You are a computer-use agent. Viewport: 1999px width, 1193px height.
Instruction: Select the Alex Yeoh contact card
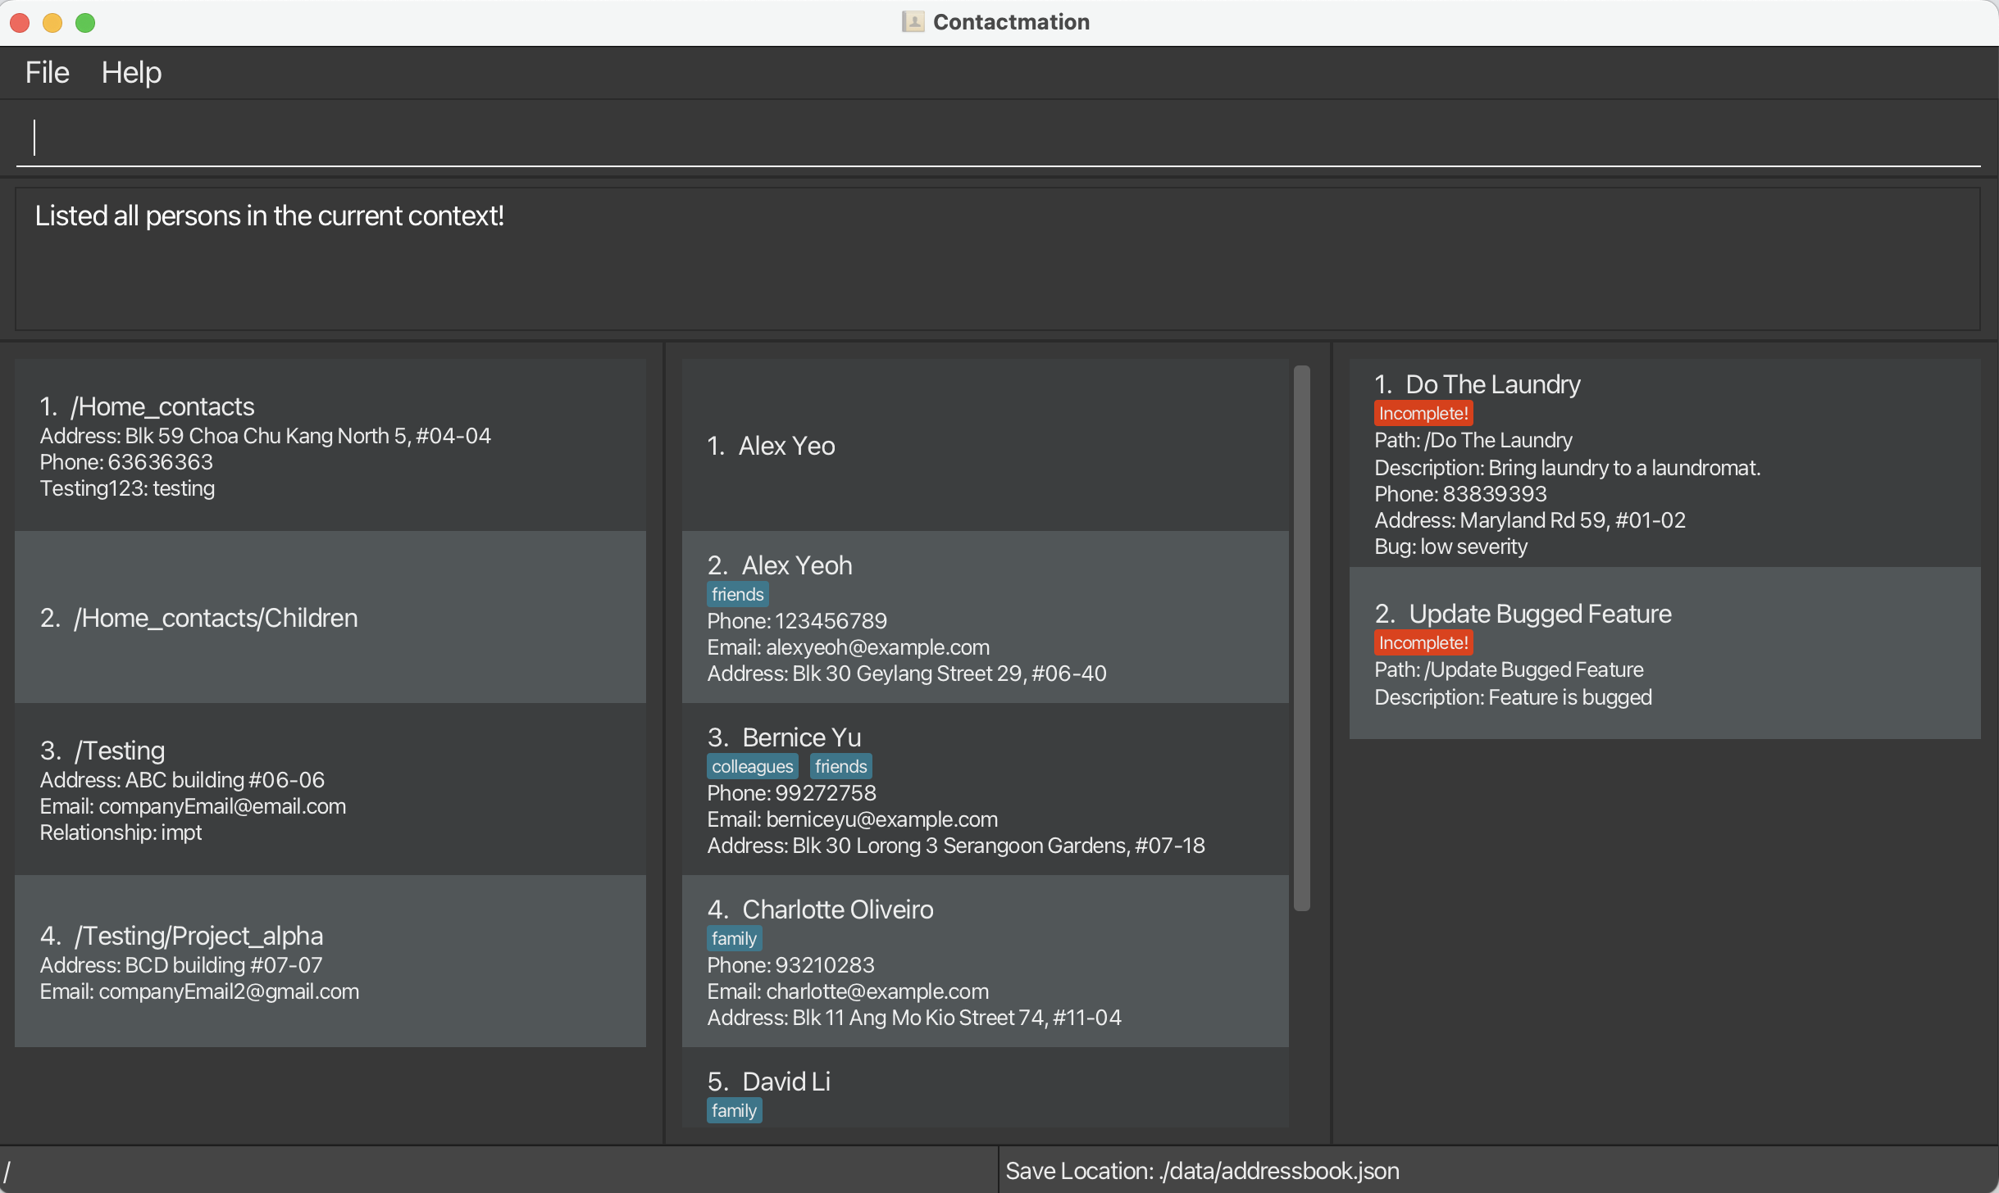pyautogui.click(x=984, y=618)
